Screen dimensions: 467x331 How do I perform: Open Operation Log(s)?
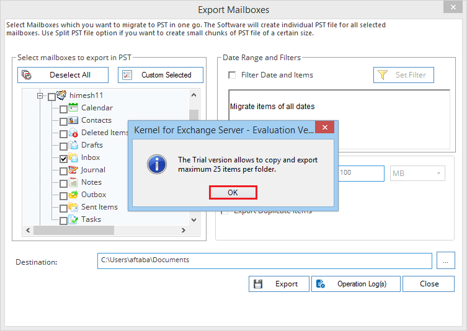356,284
